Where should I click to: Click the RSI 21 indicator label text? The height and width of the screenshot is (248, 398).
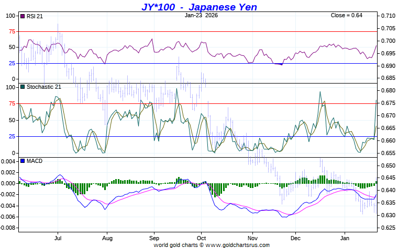(x=35, y=16)
